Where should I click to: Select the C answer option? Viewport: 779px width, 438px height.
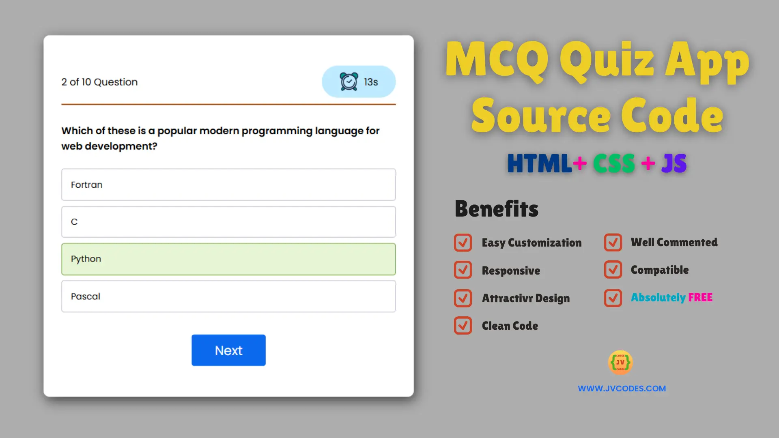tap(228, 221)
